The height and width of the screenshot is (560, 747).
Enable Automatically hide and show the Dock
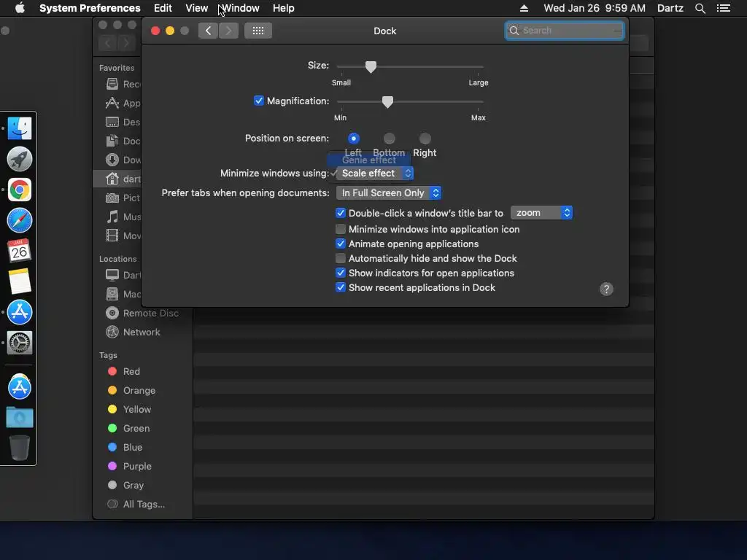click(340, 259)
